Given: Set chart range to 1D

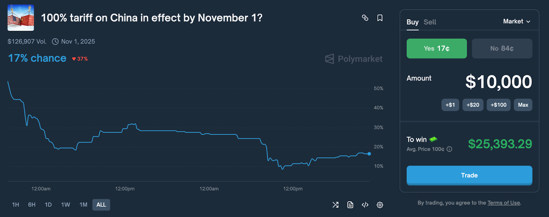Looking at the screenshot, I should [48, 205].
